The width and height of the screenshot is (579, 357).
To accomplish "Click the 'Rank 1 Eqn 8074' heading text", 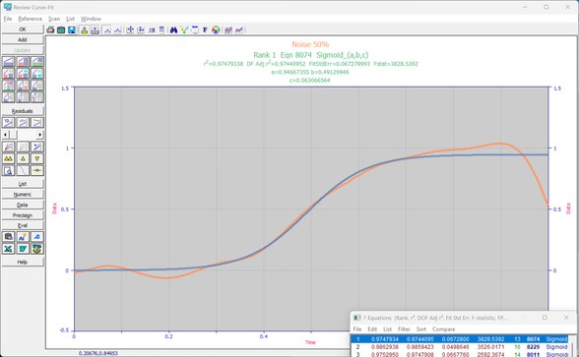I will coord(310,55).
